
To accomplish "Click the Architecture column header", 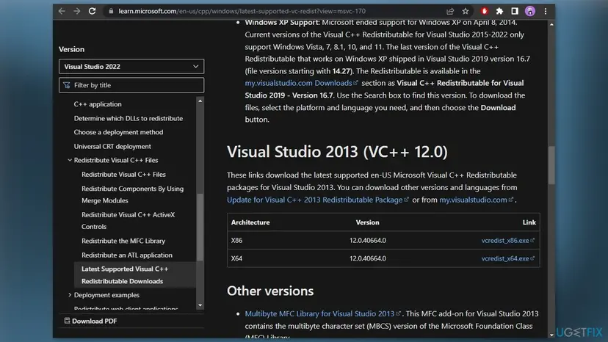I will pyautogui.click(x=250, y=222).
